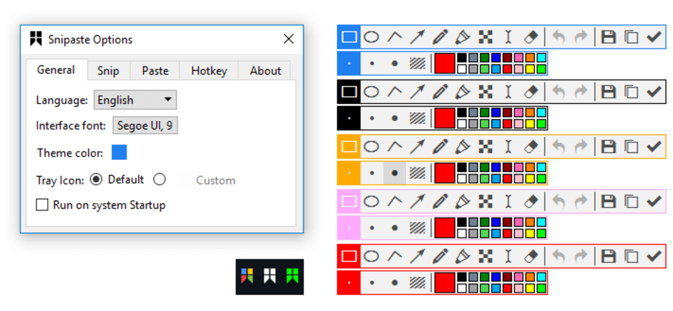673x311 pixels.
Task: Click the blue Theme color swatch
Action: pyautogui.click(x=119, y=152)
